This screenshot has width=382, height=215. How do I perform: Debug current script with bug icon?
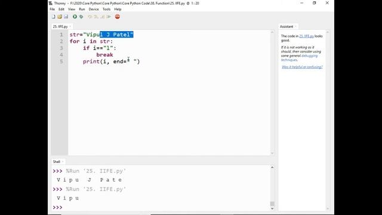pyautogui.click(x=81, y=17)
